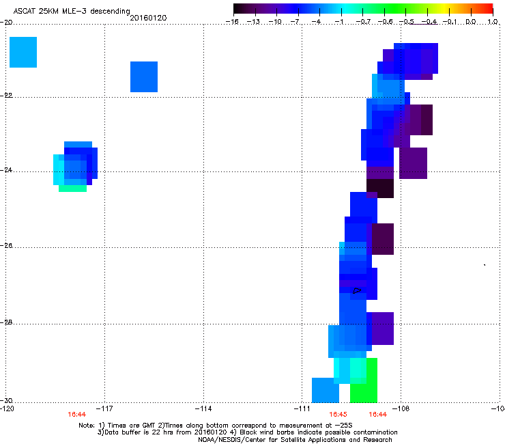
Task: Click the '-0.7' color scale label
Action: tap(362, 22)
